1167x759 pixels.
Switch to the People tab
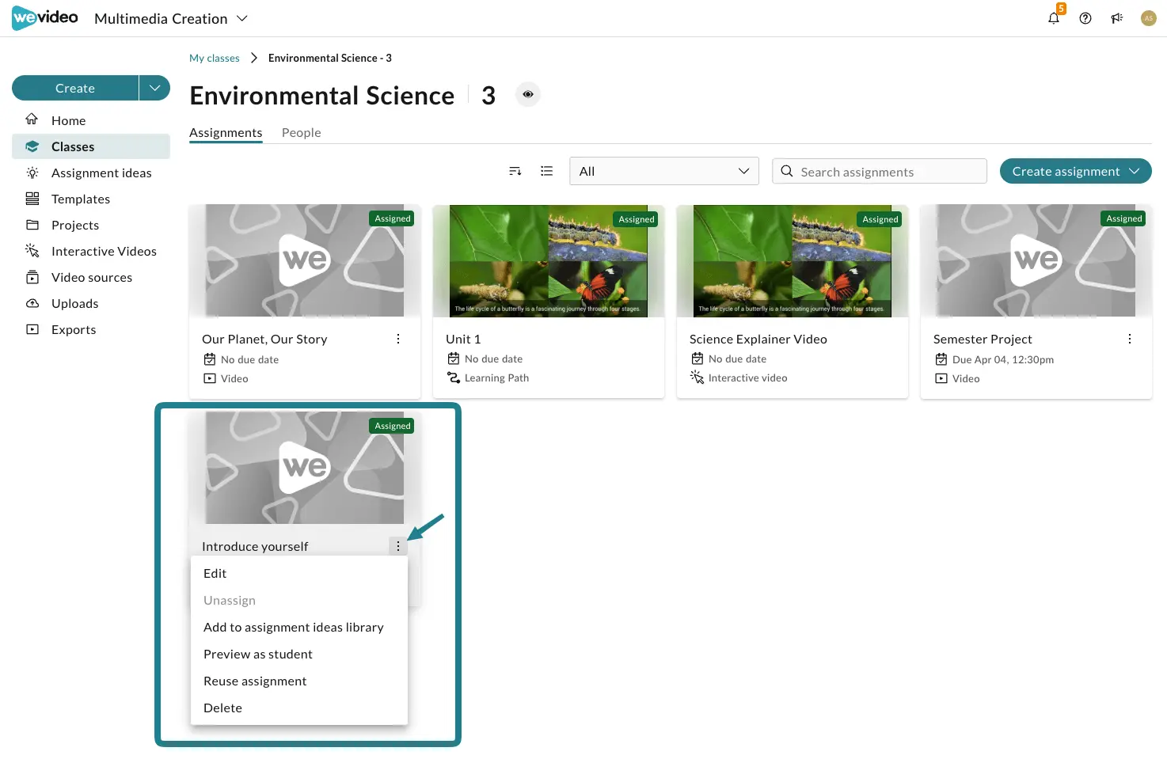click(x=302, y=133)
